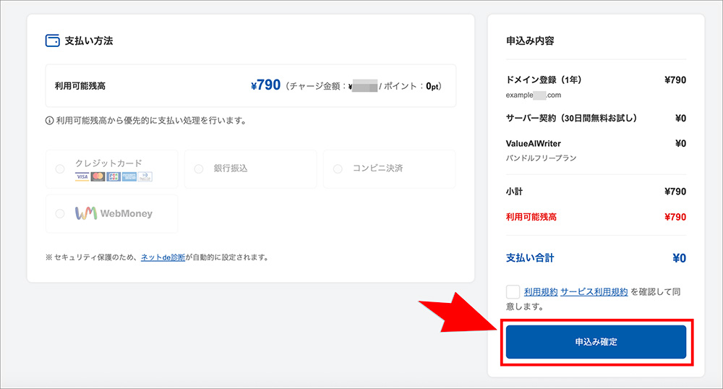Click the ¥790 balance amount
Screen dimensions: 723x389
(265, 85)
